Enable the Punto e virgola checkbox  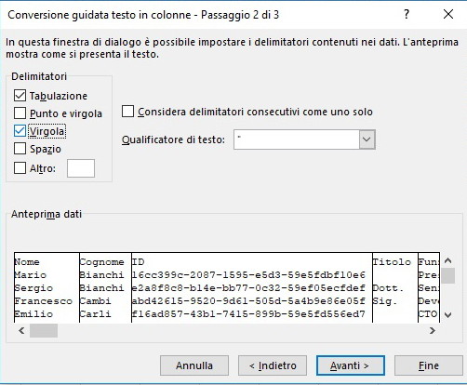[20, 113]
